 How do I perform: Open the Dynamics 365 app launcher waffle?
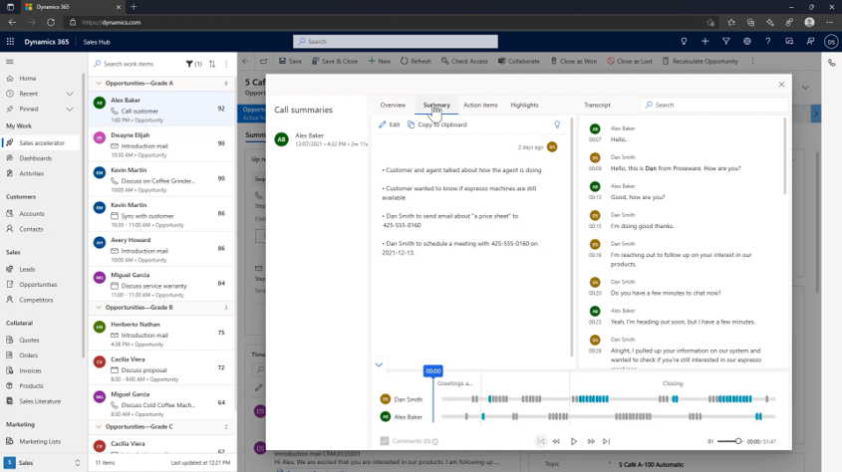[11, 42]
